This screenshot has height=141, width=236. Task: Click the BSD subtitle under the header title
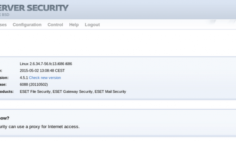[x=5, y=15]
